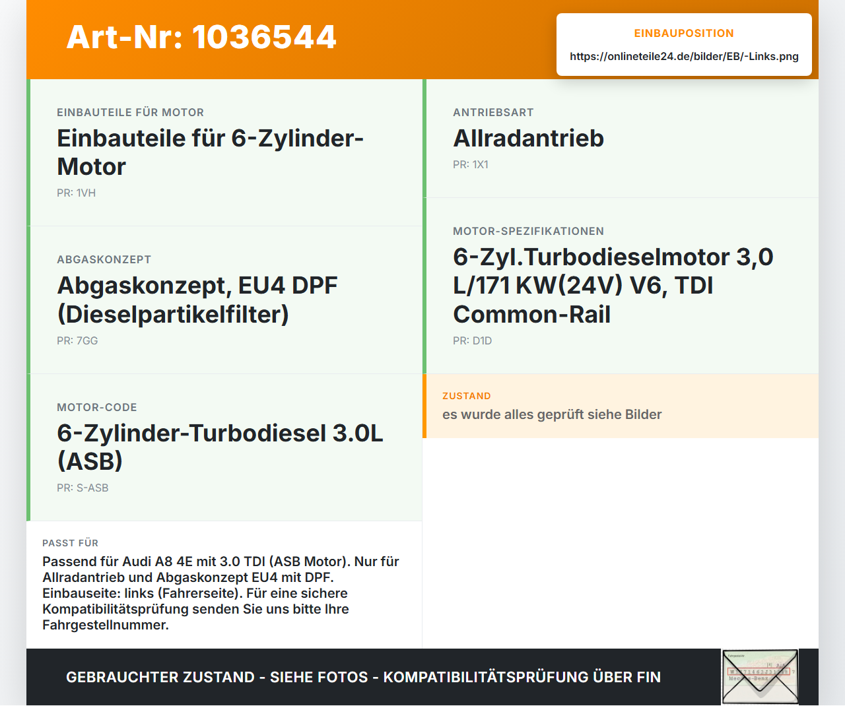845x706 pixels.
Task: Click the 'PR: 1VH' code
Action: pos(77,193)
